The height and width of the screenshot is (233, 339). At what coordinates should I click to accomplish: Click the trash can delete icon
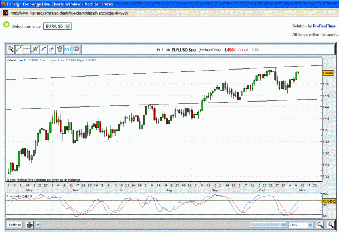pyautogui.click(x=60, y=49)
